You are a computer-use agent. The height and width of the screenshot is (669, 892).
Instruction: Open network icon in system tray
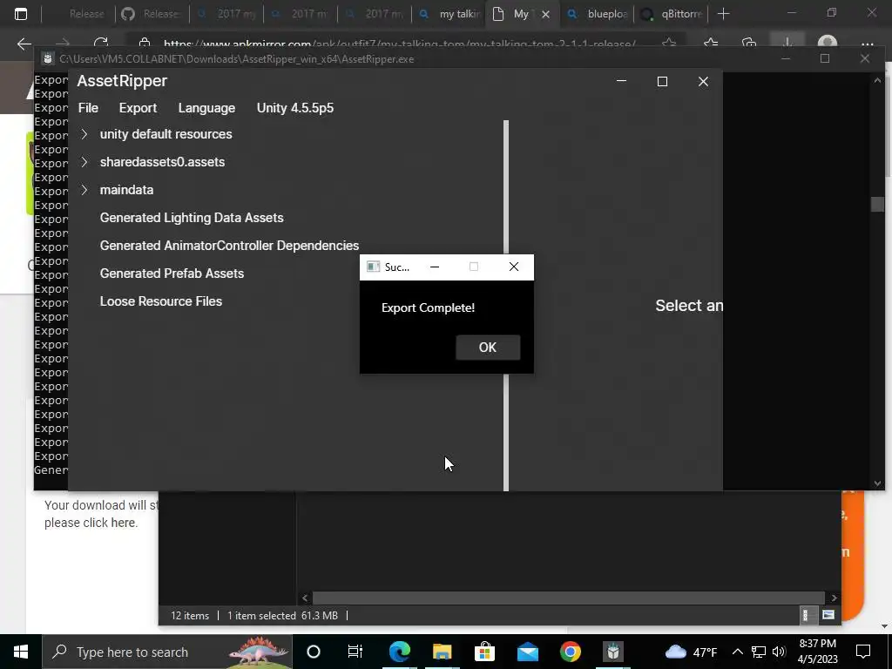click(x=759, y=652)
